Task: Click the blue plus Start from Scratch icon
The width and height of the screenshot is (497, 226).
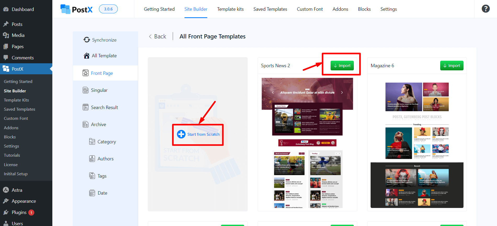Action: (181, 134)
